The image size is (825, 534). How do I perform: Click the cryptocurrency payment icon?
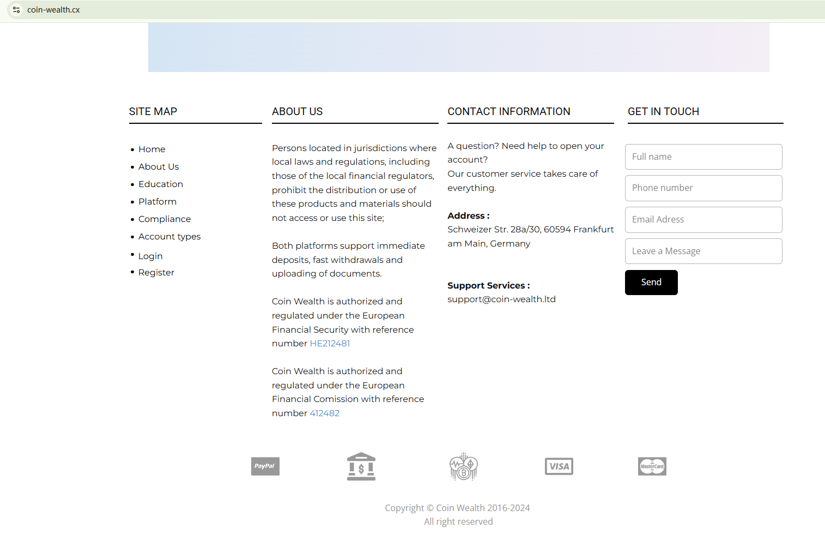(463, 466)
